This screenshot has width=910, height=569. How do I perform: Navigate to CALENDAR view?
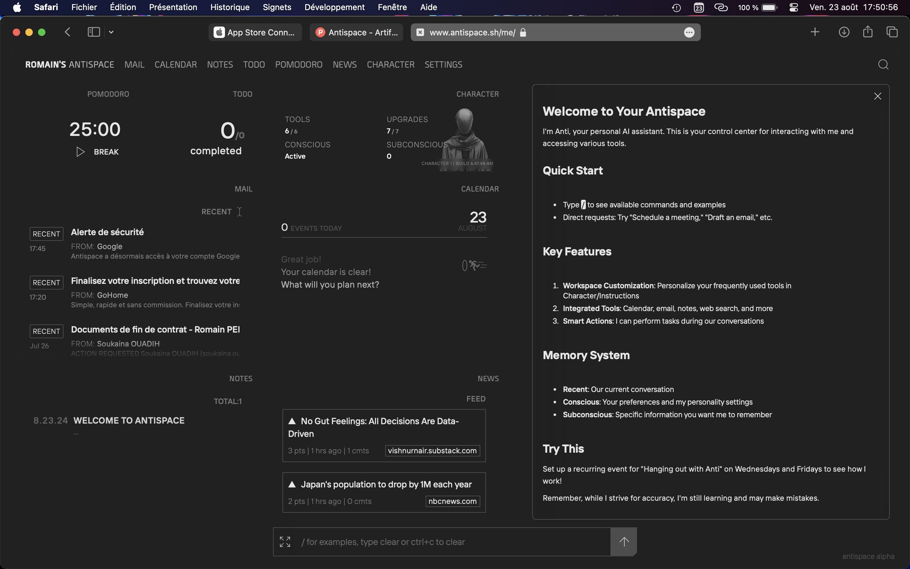[x=176, y=65]
